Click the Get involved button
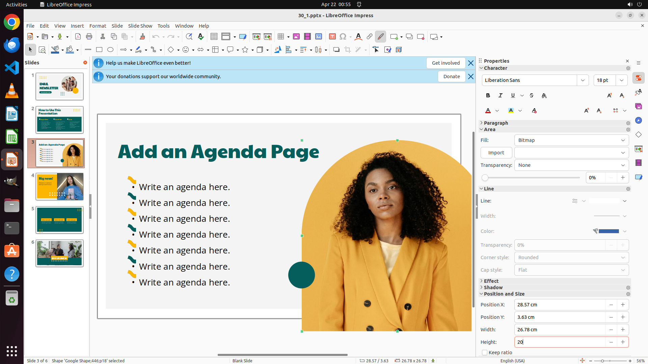This screenshot has height=364, width=648. coord(446,63)
